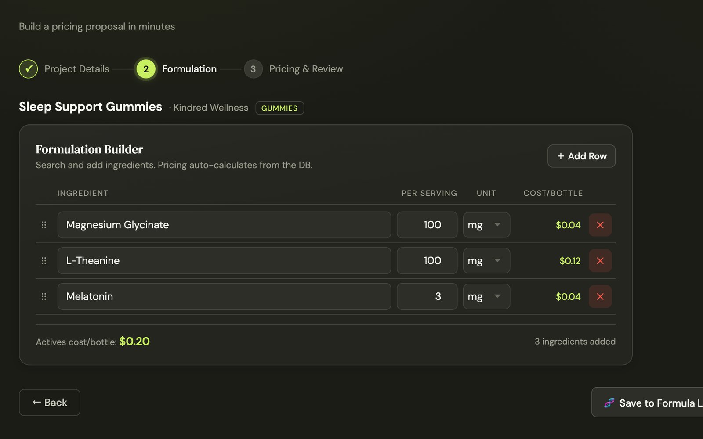
Task: Remove the Melatonin row via X
Action: pos(600,296)
